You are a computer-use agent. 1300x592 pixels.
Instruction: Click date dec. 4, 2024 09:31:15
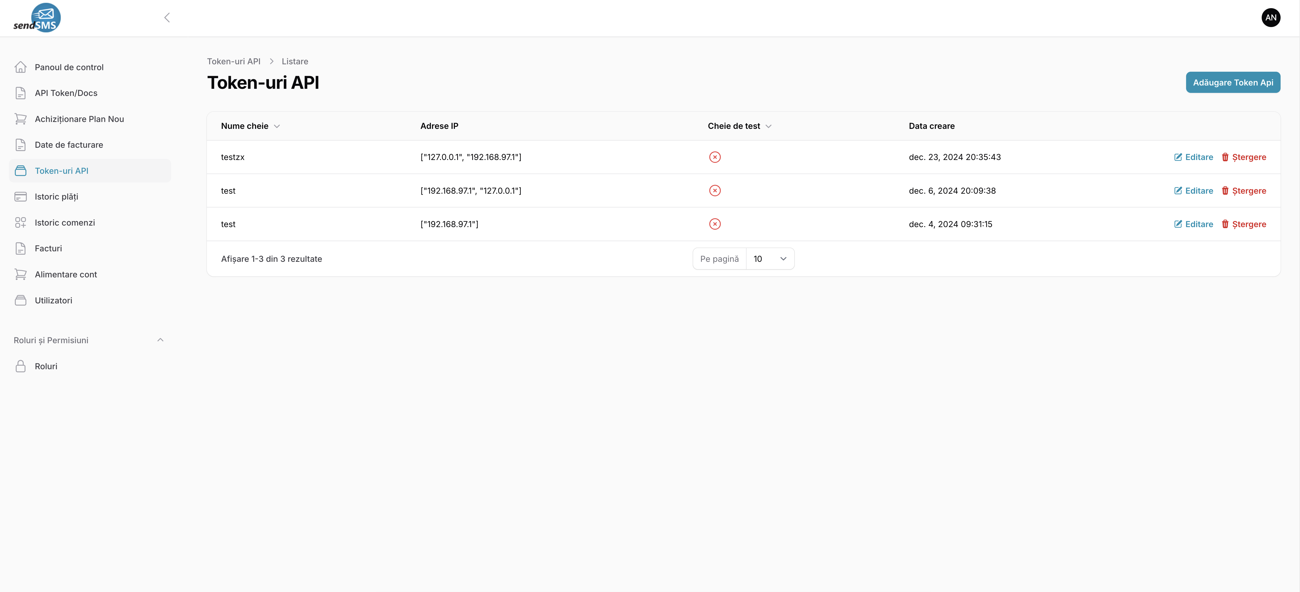pyautogui.click(x=950, y=224)
